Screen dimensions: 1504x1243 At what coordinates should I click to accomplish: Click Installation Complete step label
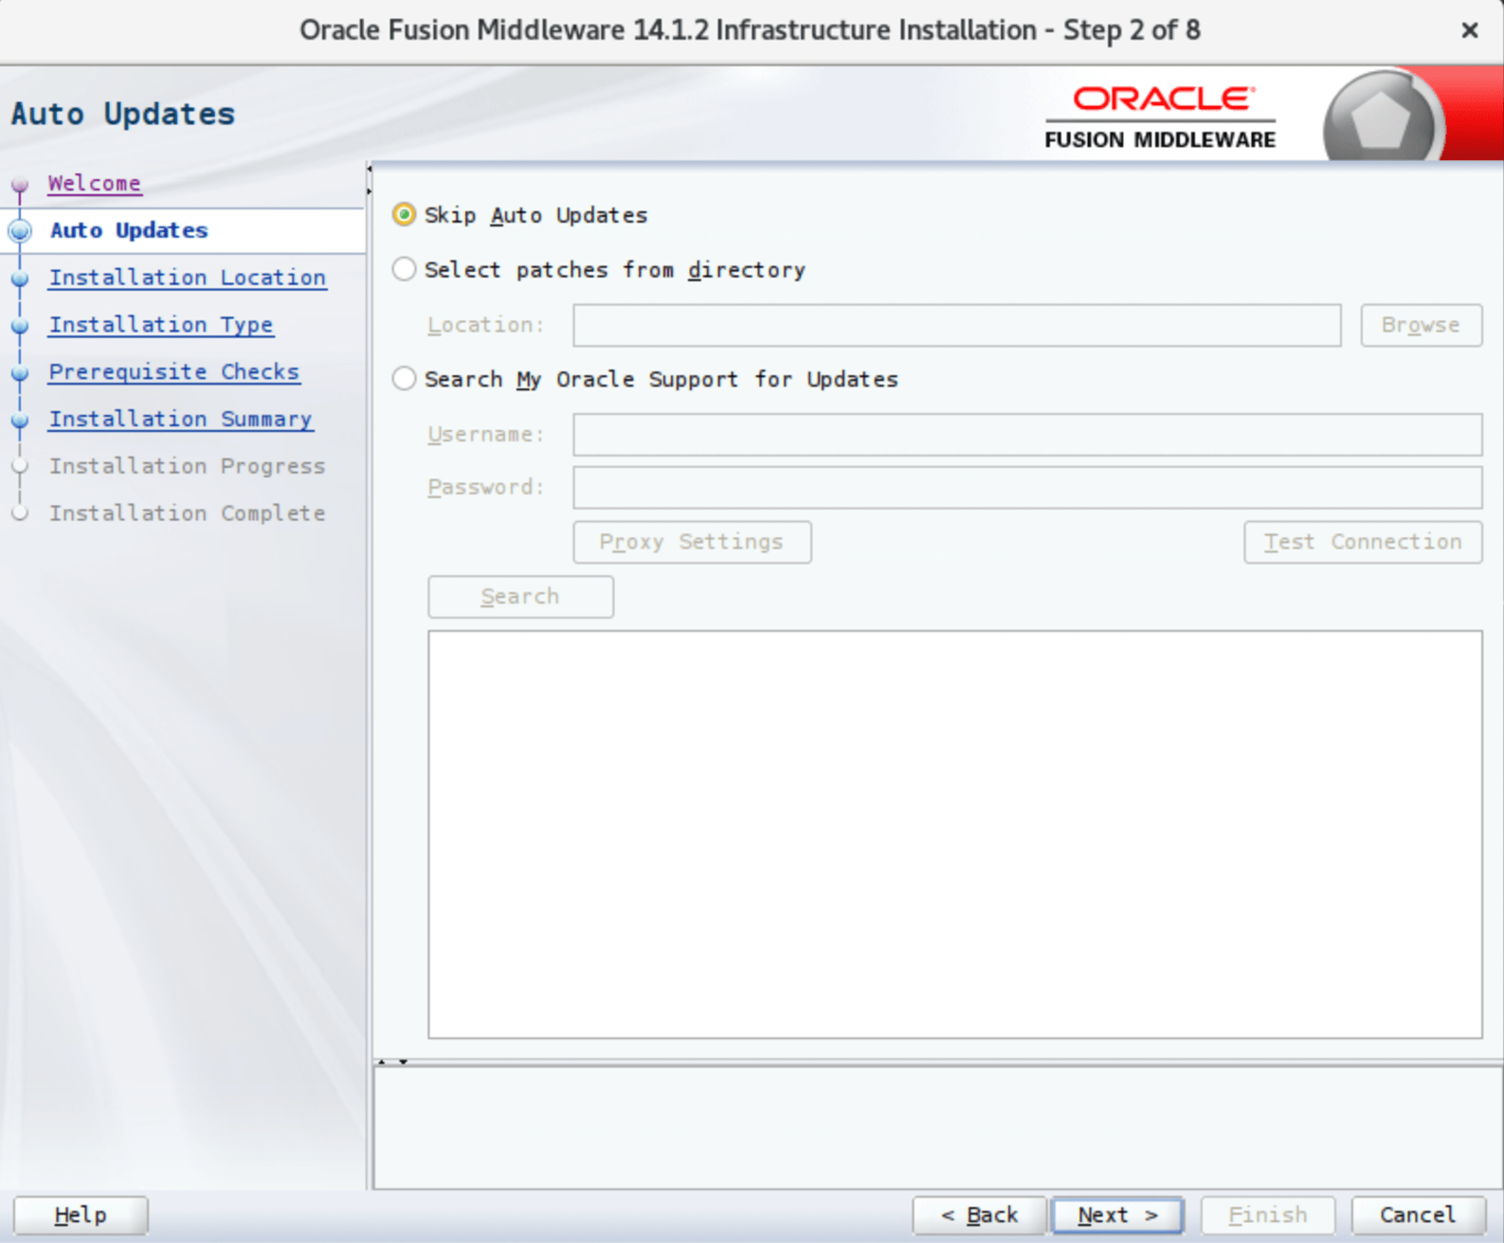[187, 513]
